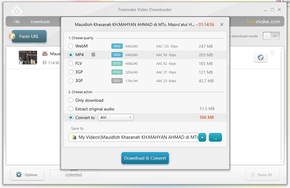Click the Save to path field
Screen dimensions: 290x188
point(133,137)
